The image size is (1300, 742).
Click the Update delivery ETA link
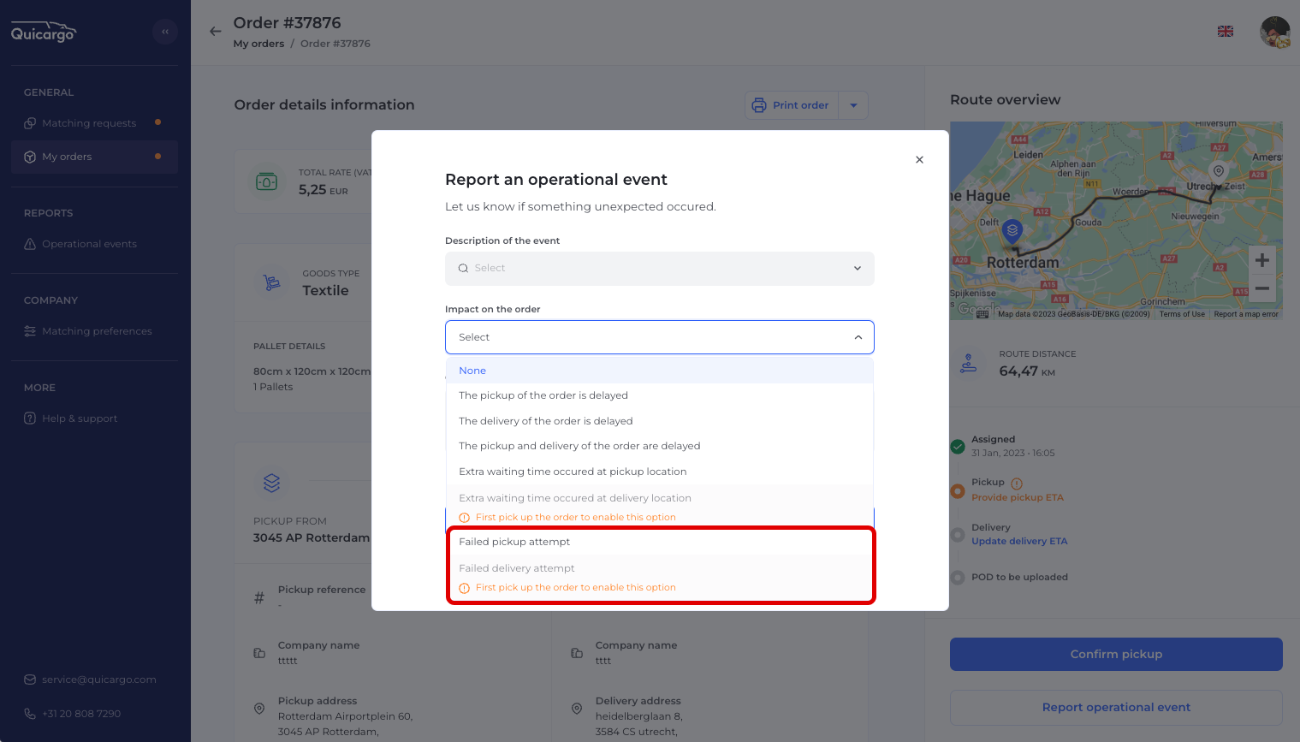[x=1019, y=541]
